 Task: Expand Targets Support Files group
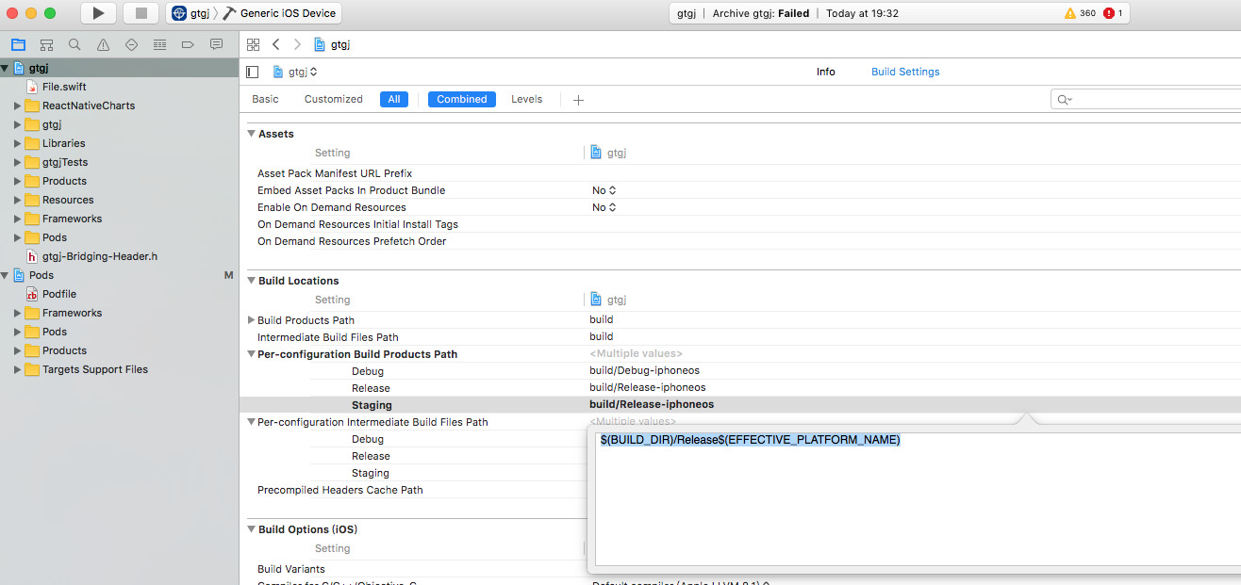click(17, 369)
